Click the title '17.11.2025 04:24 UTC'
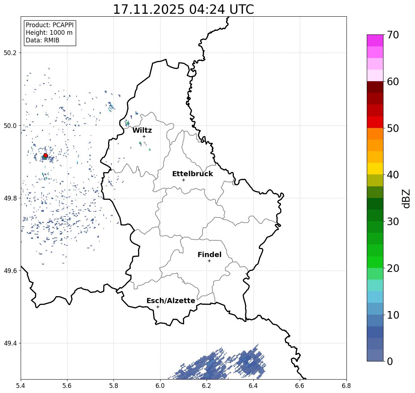Screen dimensions: 415x393 (183, 9)
